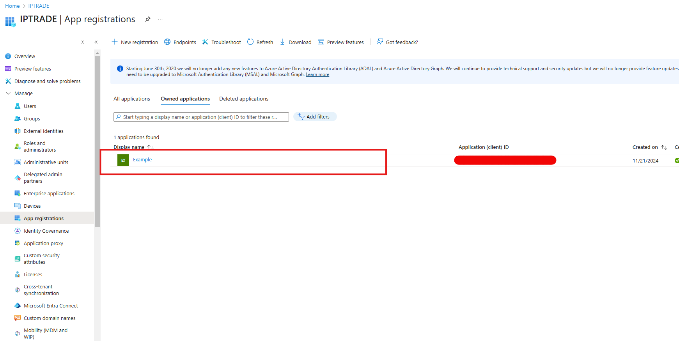Follow the Learn more link in banner
Image resolution: width=679 pixels, height=341 pixels.
point(317,74)
